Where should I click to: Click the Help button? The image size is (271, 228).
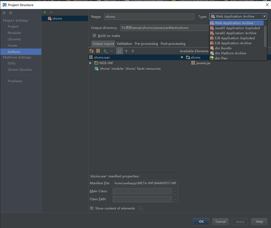click(x=259, y=222)
